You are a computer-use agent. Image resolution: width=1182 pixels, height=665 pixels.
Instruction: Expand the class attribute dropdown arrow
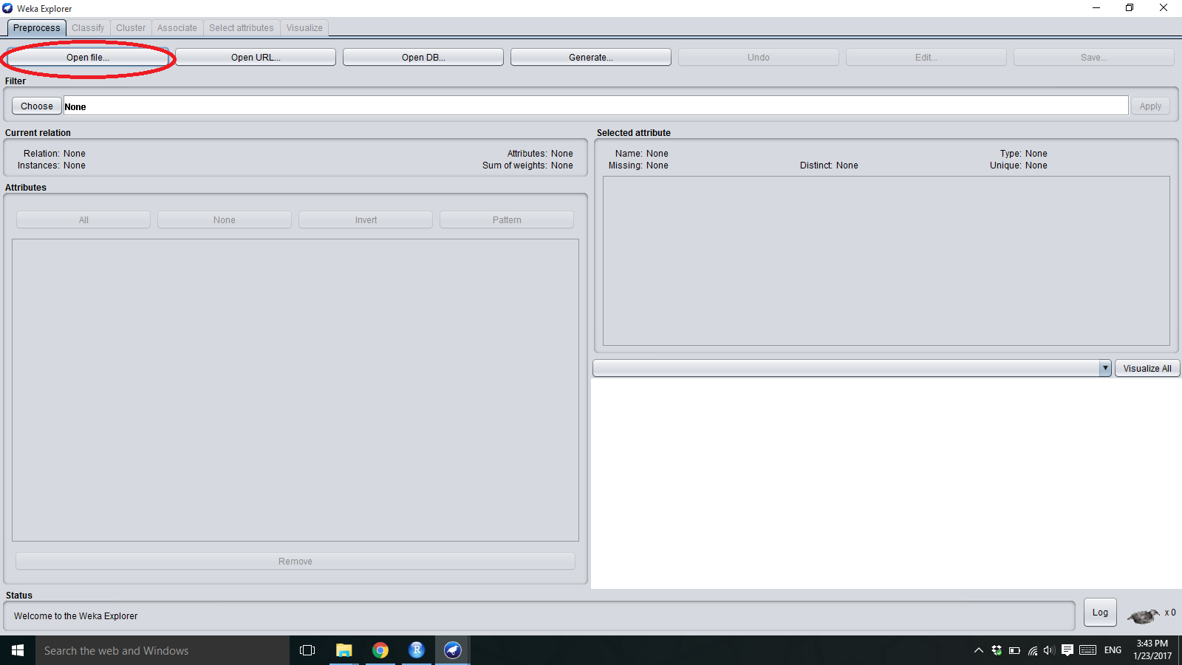point(1105,368)
